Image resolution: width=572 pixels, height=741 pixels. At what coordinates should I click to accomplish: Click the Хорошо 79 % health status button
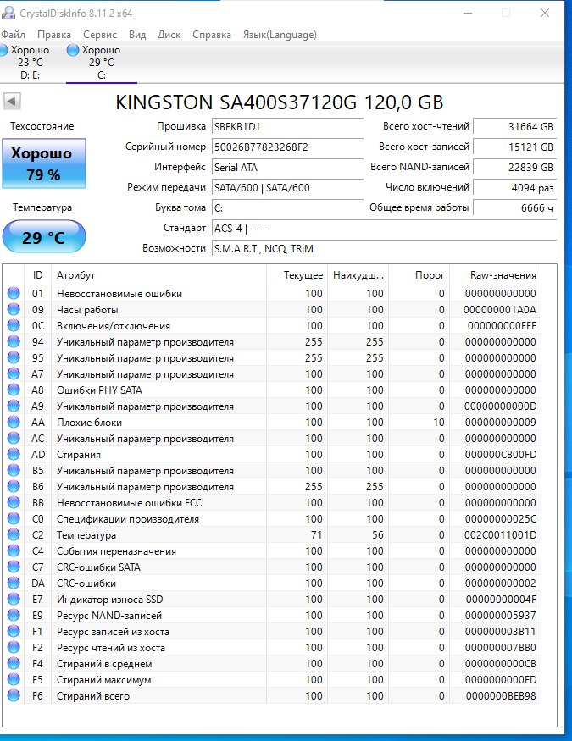pyautogui.click(x=44, y=163)
